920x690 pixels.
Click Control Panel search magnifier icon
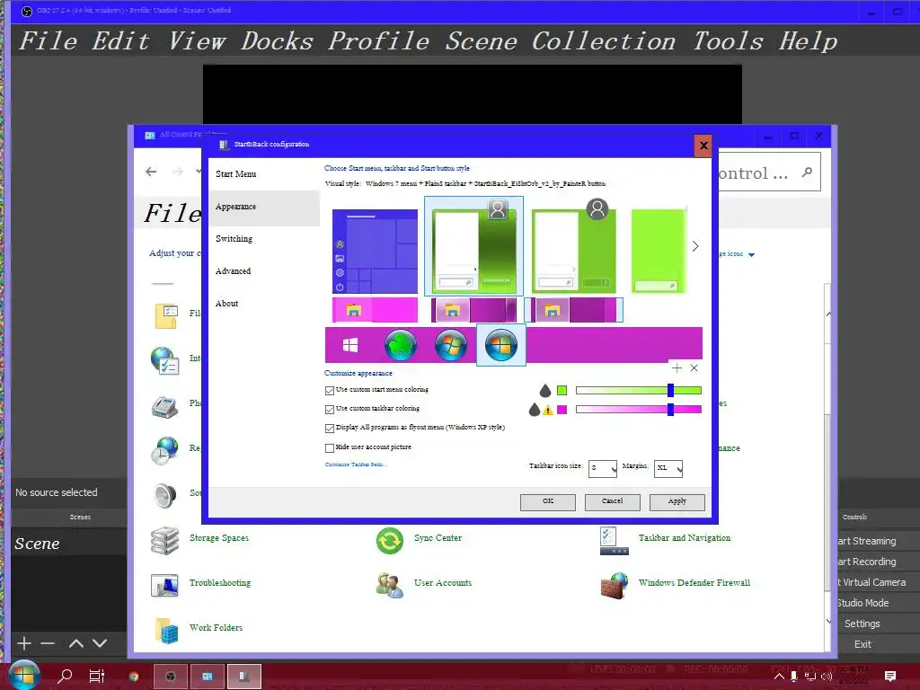point(808,172)
